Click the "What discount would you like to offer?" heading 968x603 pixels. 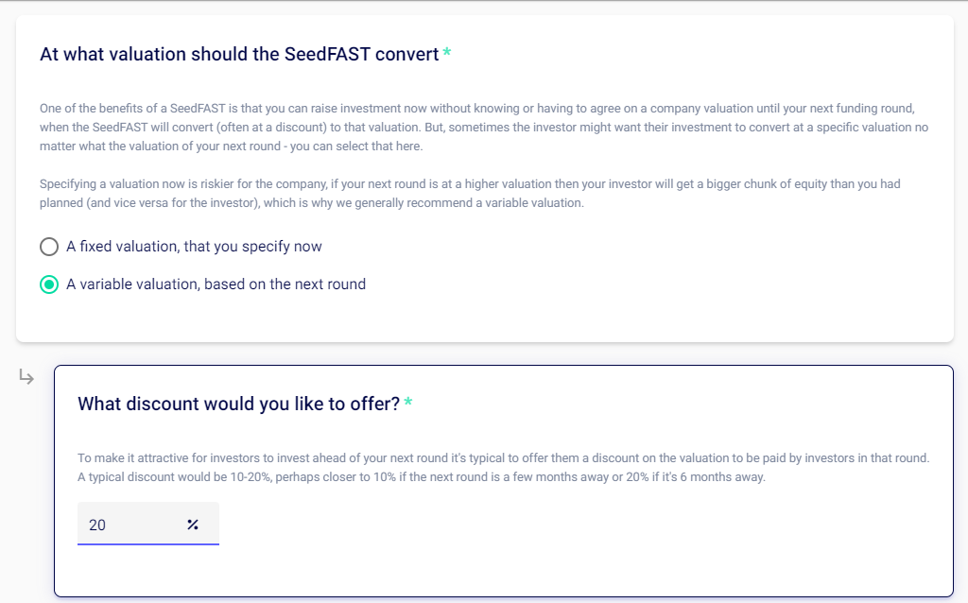238,404
